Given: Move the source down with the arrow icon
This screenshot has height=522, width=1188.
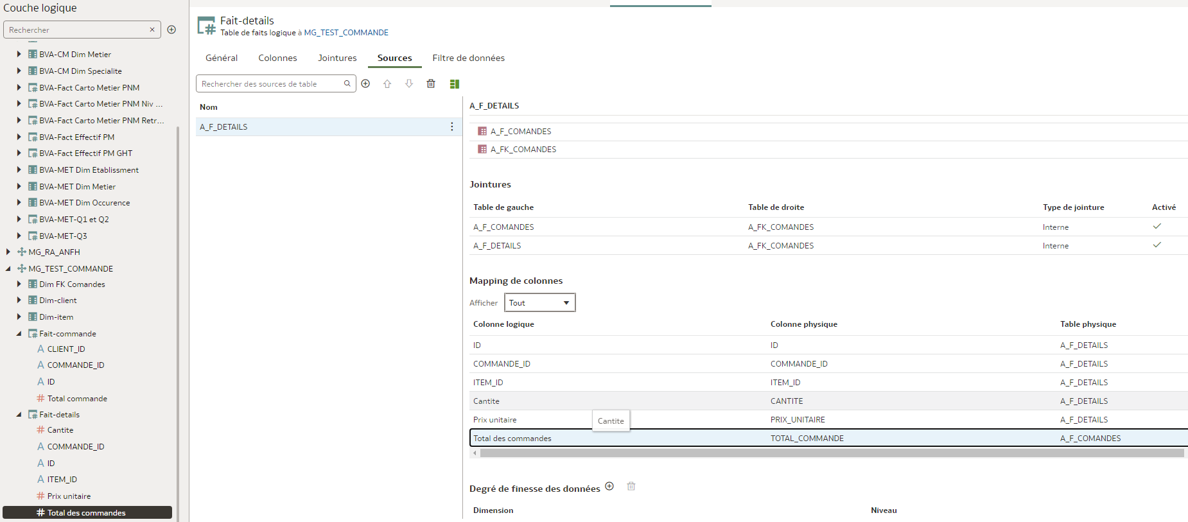Looking at the screenshot, I should (x=409, y=83).
